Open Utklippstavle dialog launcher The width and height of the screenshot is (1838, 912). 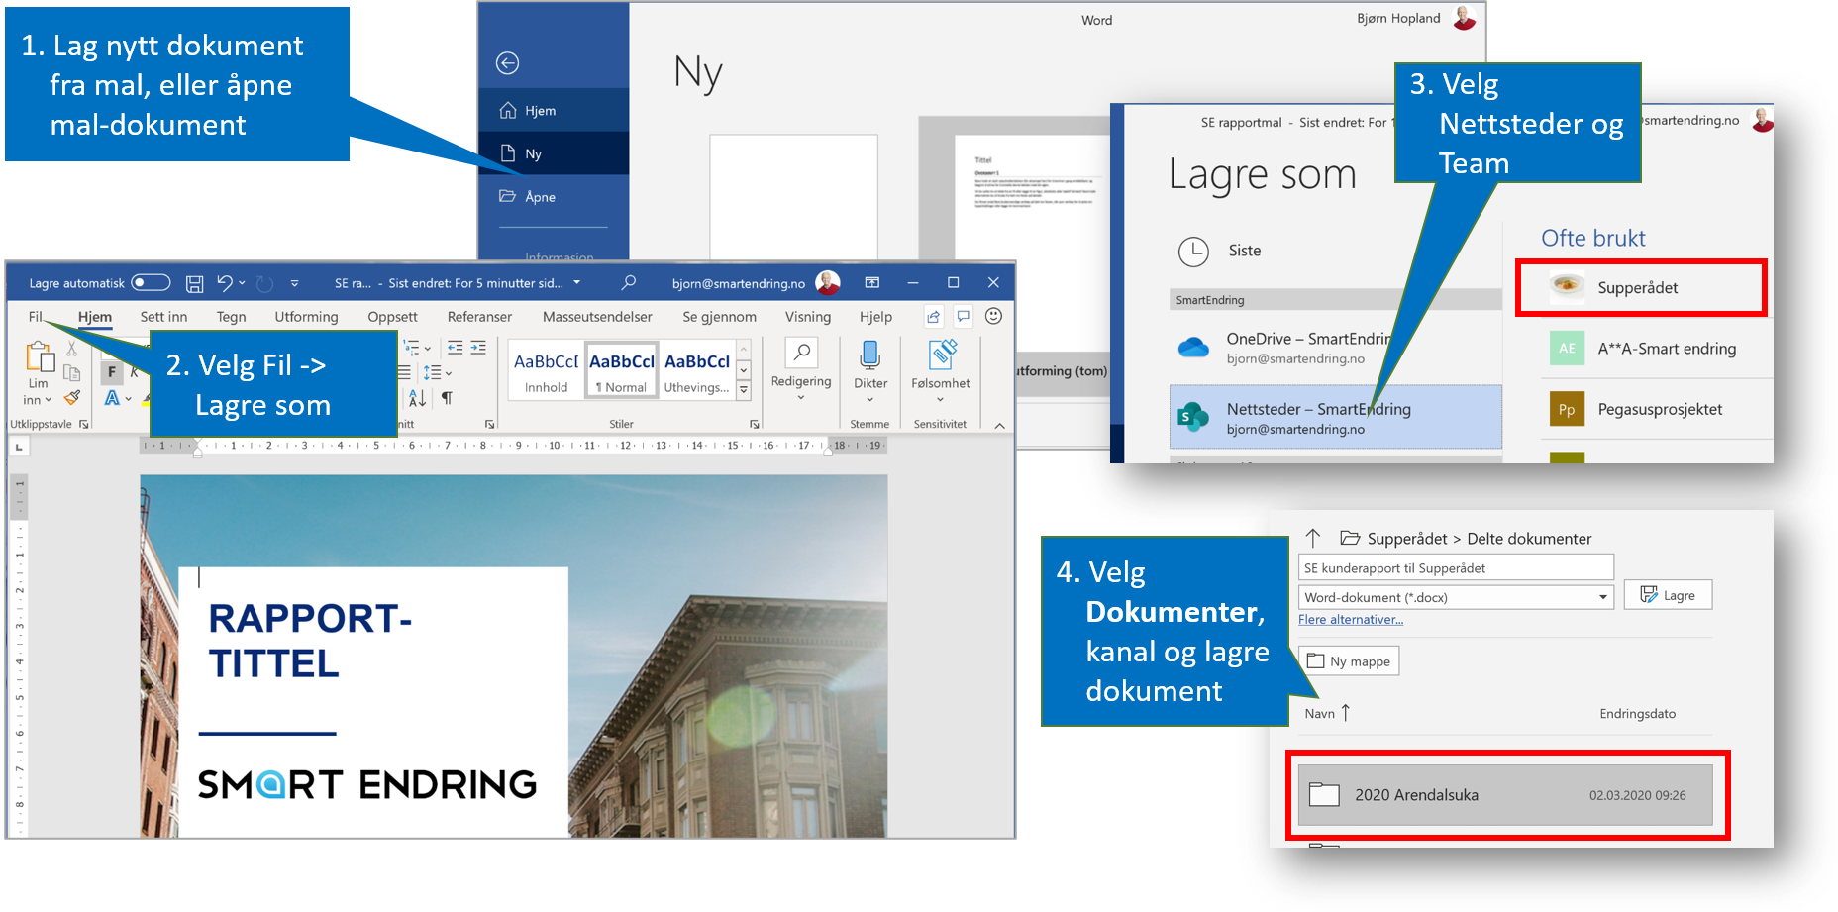[x=84, y=424]
